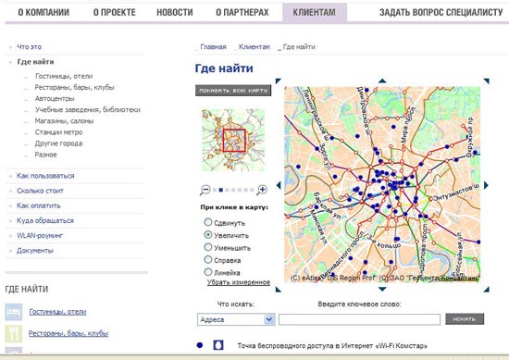Click the Показать всю карту button

pyautogui.click(x=233, y=91)
